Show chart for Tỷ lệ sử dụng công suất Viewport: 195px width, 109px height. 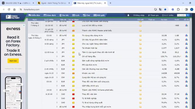(186, 102)
